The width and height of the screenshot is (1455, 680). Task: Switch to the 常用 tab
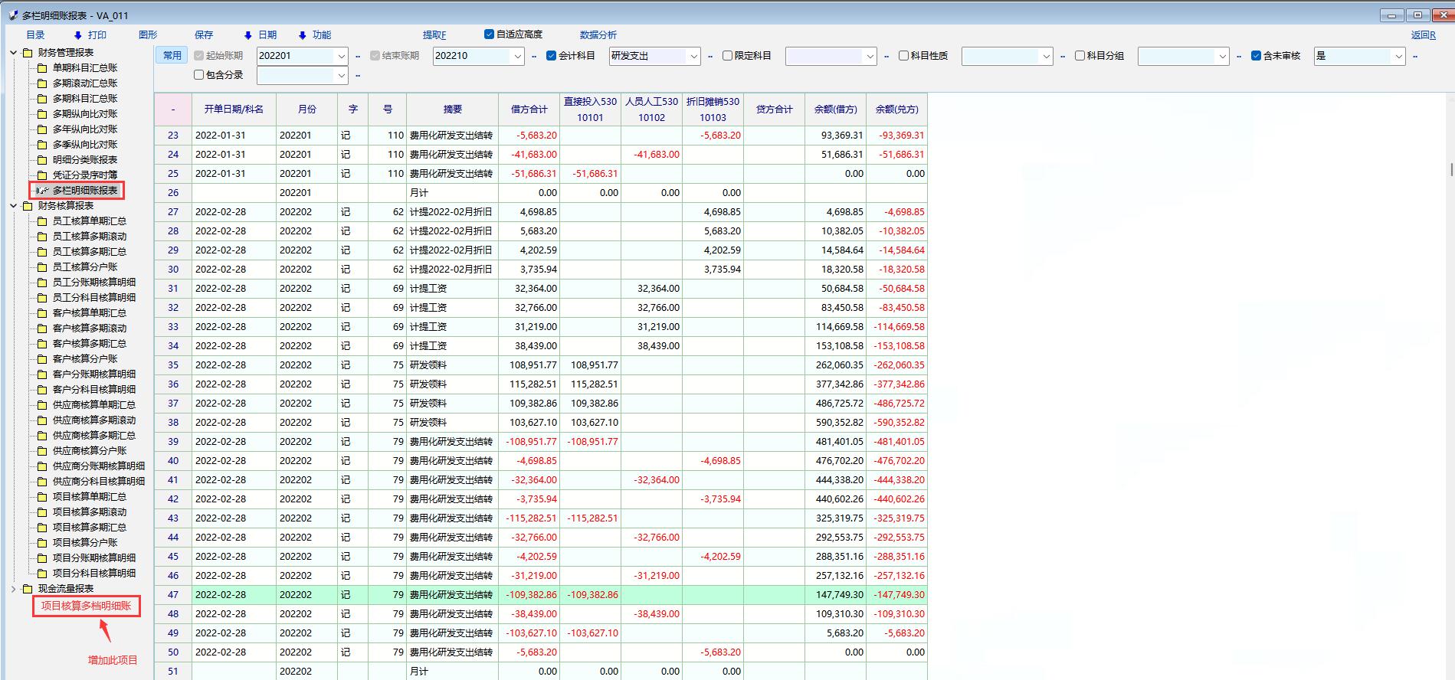point(172,56)
